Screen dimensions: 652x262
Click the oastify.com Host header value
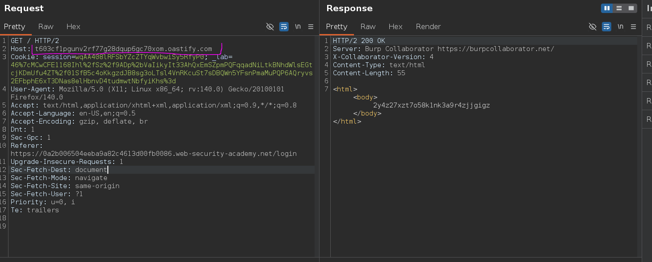click(124, 49)
